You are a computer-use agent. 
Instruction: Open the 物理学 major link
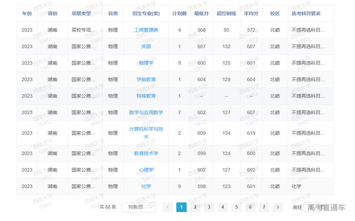pos(146,63)
